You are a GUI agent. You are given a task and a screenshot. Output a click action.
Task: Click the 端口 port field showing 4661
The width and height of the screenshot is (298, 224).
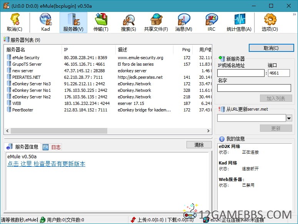(x=279, y=73)
